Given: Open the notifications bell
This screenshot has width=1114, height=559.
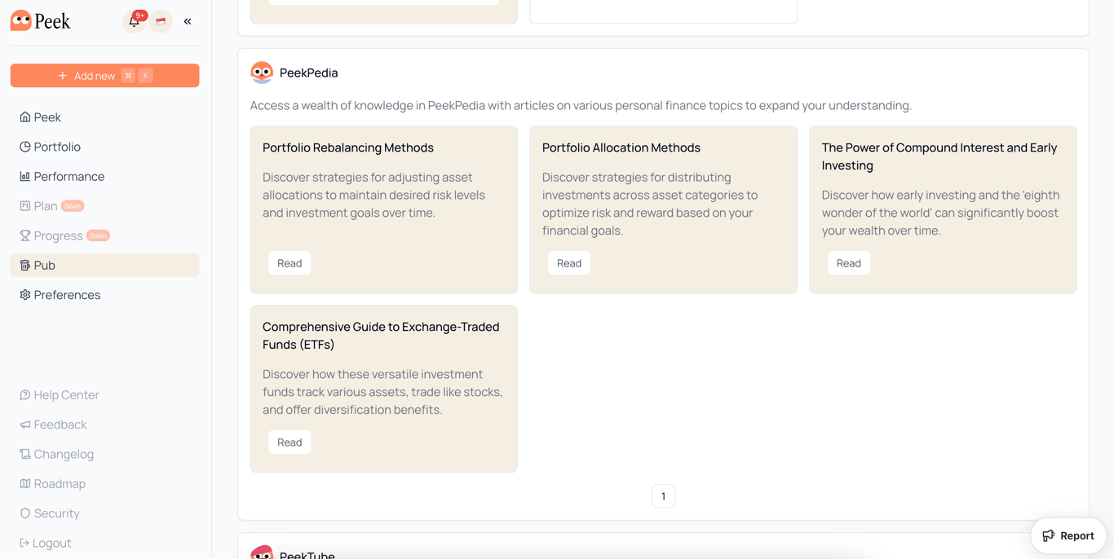Looking at the screenshot, I should [134, 21].
